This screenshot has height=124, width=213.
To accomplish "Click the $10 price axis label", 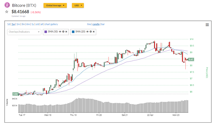I will [192, 39].
